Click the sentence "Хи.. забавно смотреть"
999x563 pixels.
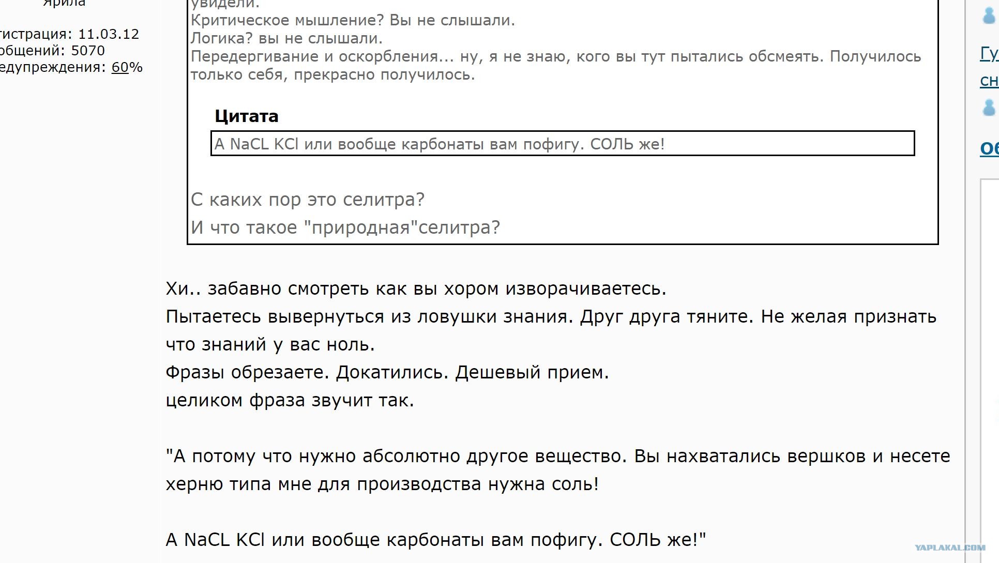point(416,288)
